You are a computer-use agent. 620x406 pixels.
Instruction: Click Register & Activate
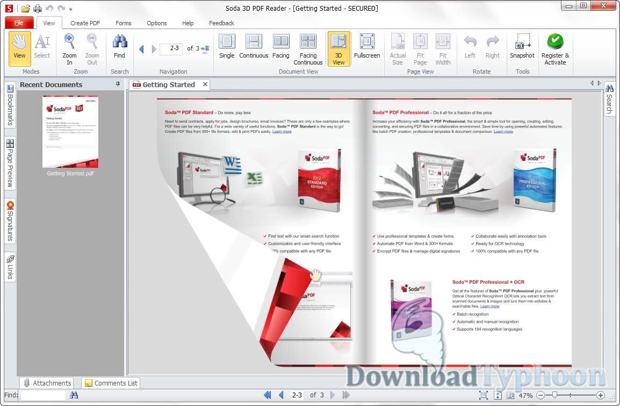(x=555, y=49)
